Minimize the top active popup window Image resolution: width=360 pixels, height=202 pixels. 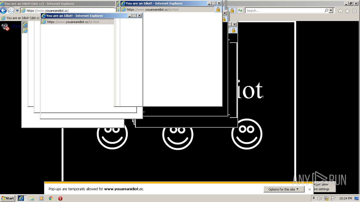click(x=209, y=3)
